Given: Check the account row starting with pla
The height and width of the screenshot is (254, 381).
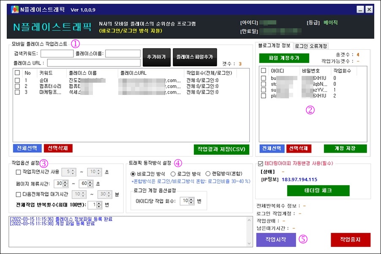Looking at the screenshot, I should pos(264,96).
